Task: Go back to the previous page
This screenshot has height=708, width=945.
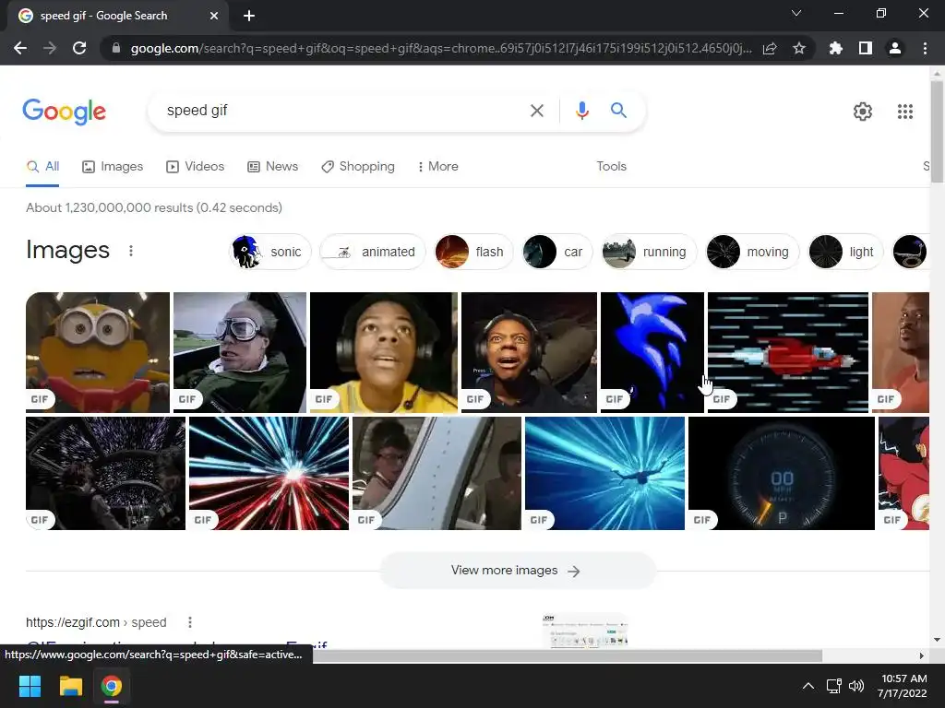Action: (20, 48)
